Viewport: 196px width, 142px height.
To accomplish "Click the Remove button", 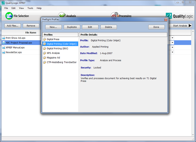I will tap(31, 26).
